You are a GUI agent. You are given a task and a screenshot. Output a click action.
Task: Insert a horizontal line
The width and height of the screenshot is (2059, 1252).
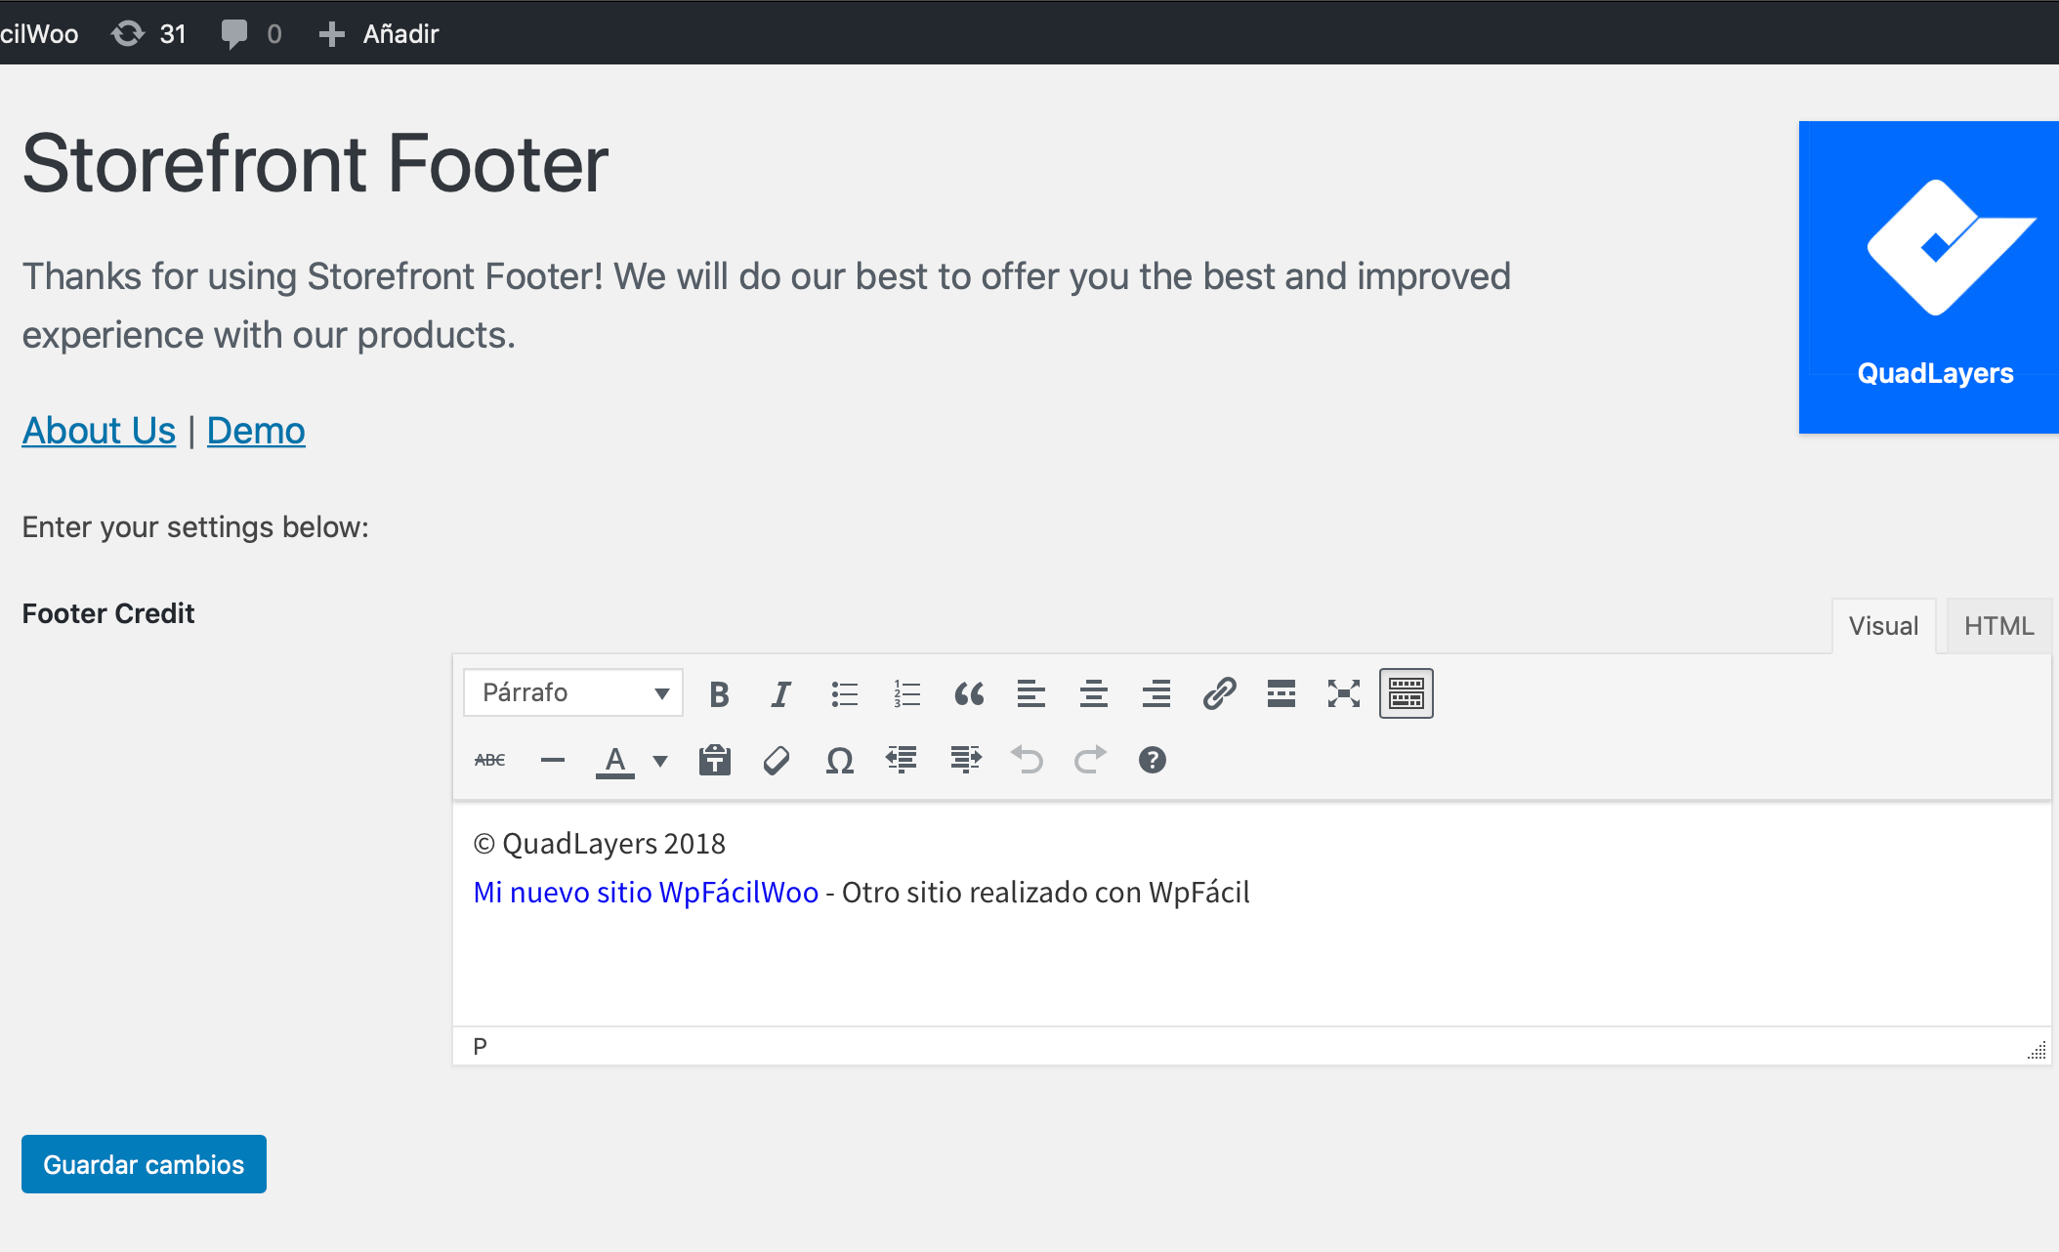(553, 760)
